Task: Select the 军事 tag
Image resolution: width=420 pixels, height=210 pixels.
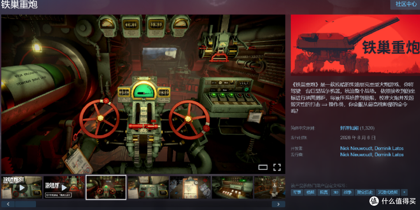Action: 297,192
